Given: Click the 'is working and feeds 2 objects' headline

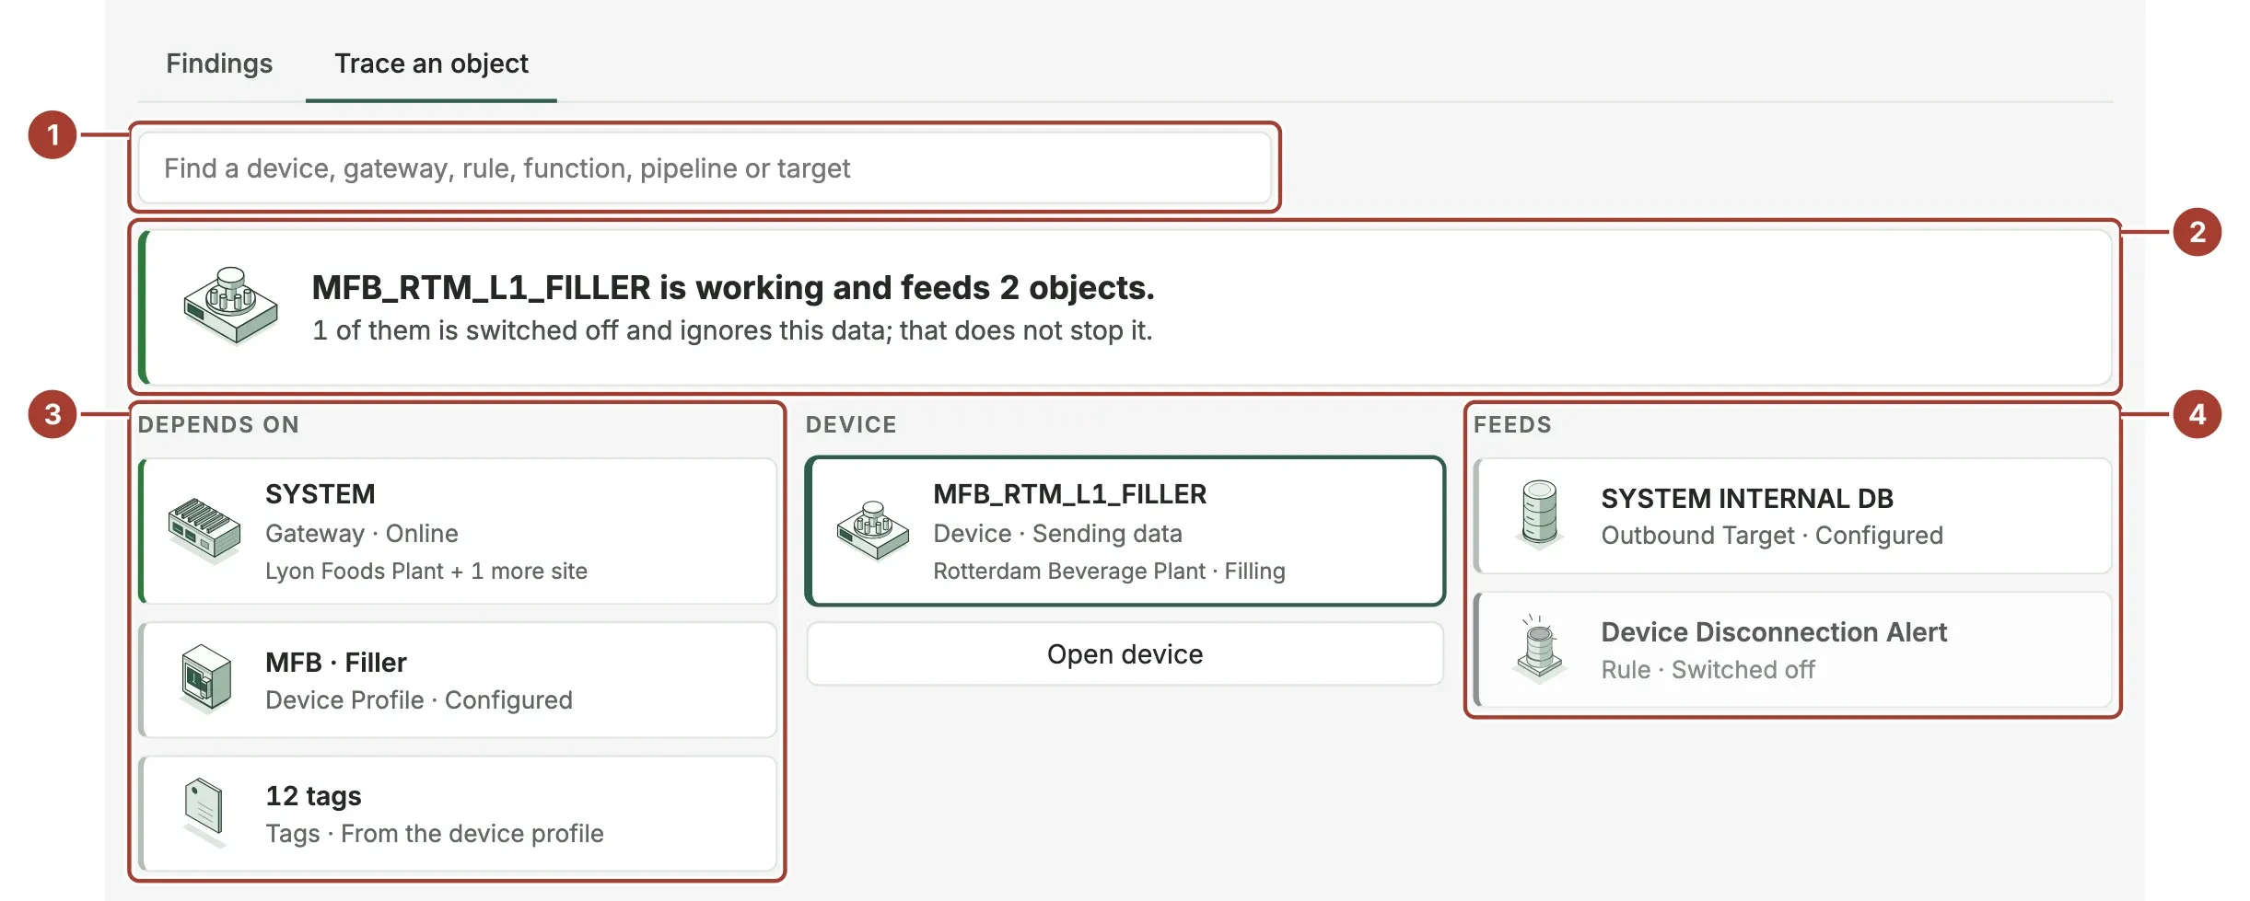Looking at the screenshot, I should pos(733,288).
